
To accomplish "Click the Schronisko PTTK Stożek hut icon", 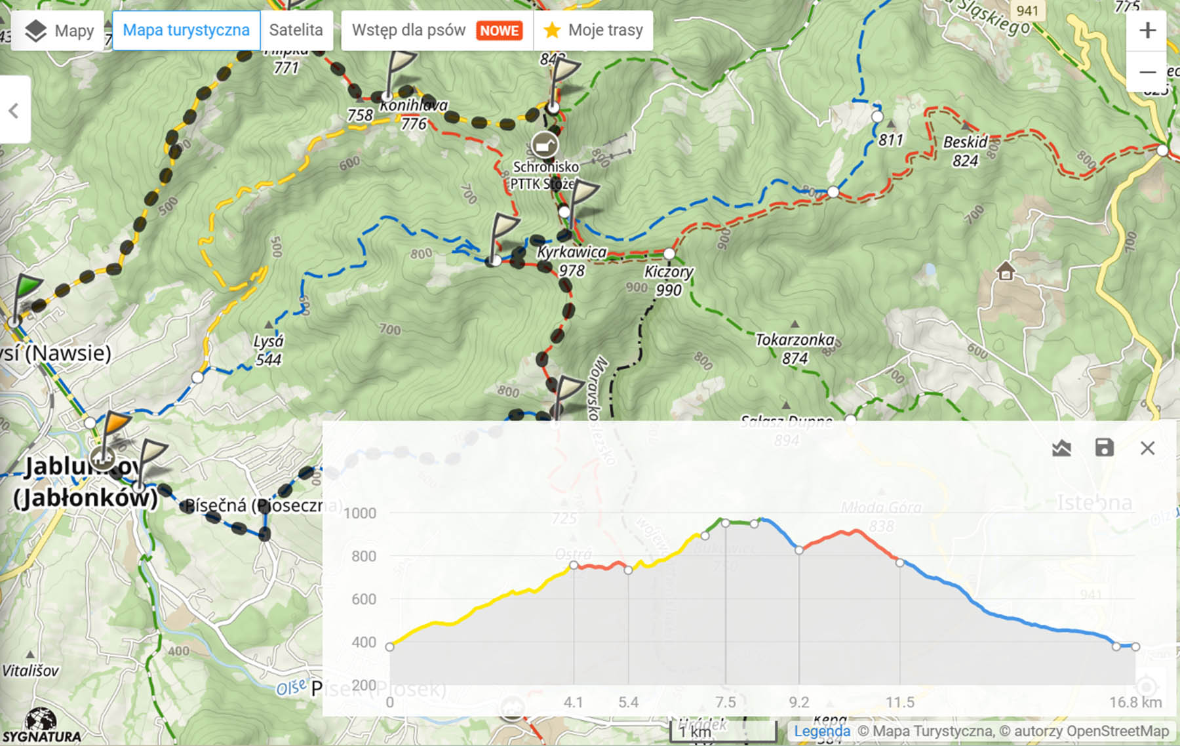I will coord(544,144).
